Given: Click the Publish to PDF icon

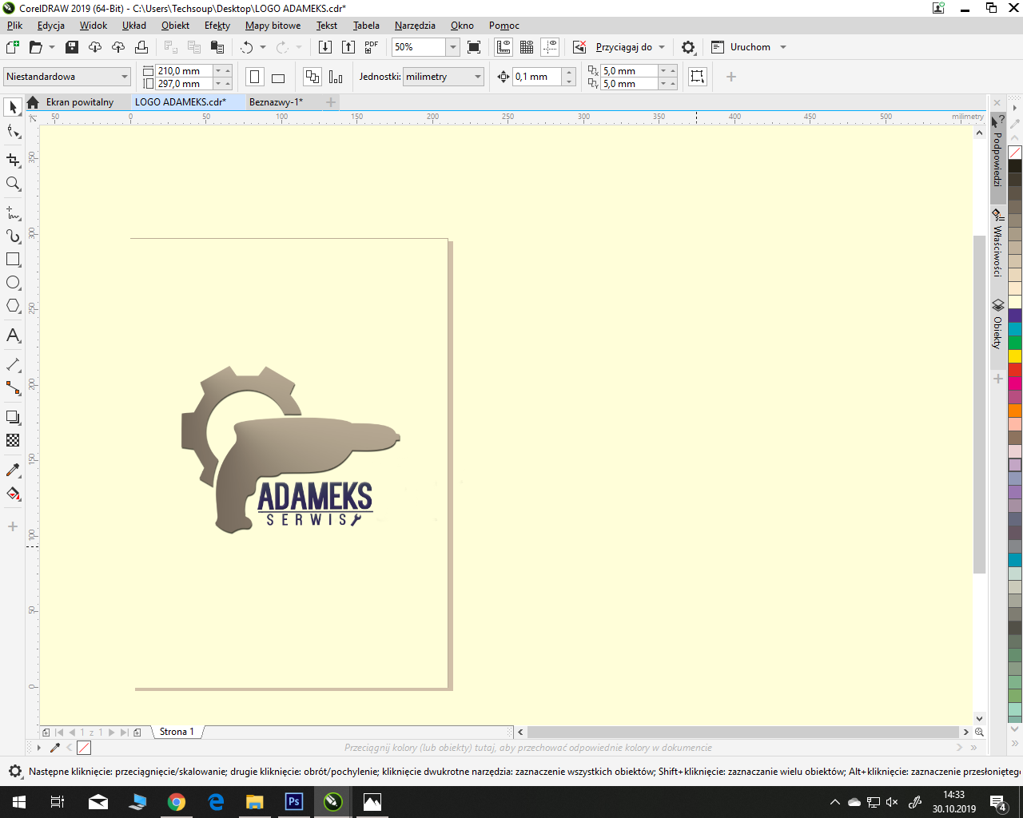Looking at the screenshot, I should pos(371,47).
